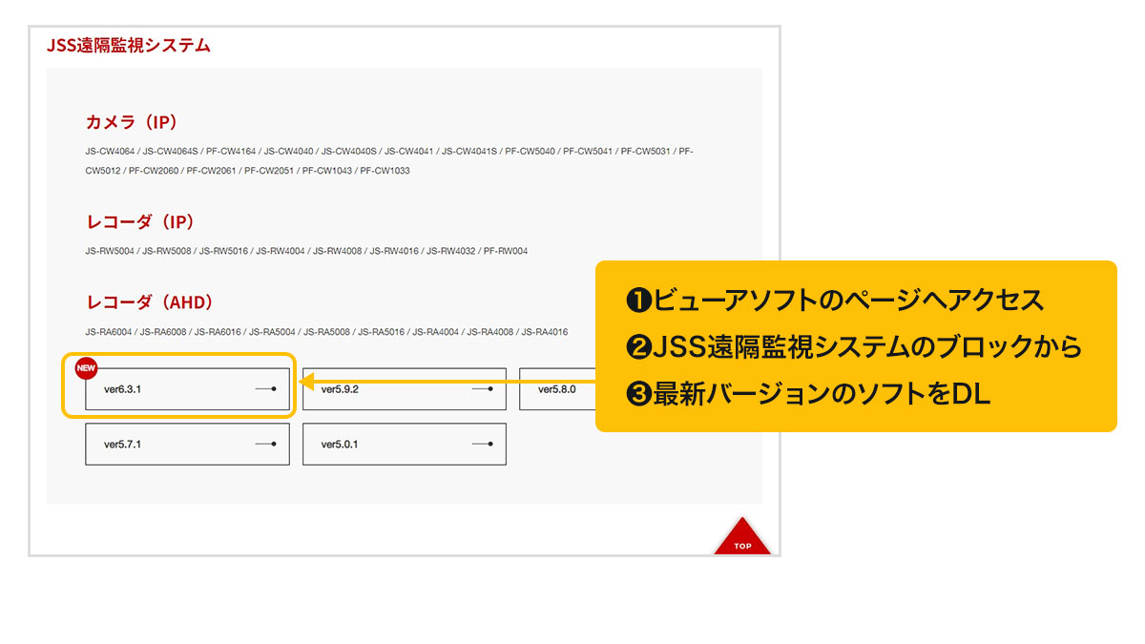Image resolution: width=1145 pixels, height=644 pixels.
Task: Click the レコーダ（AHD） heading
Action: coord(150,302)
